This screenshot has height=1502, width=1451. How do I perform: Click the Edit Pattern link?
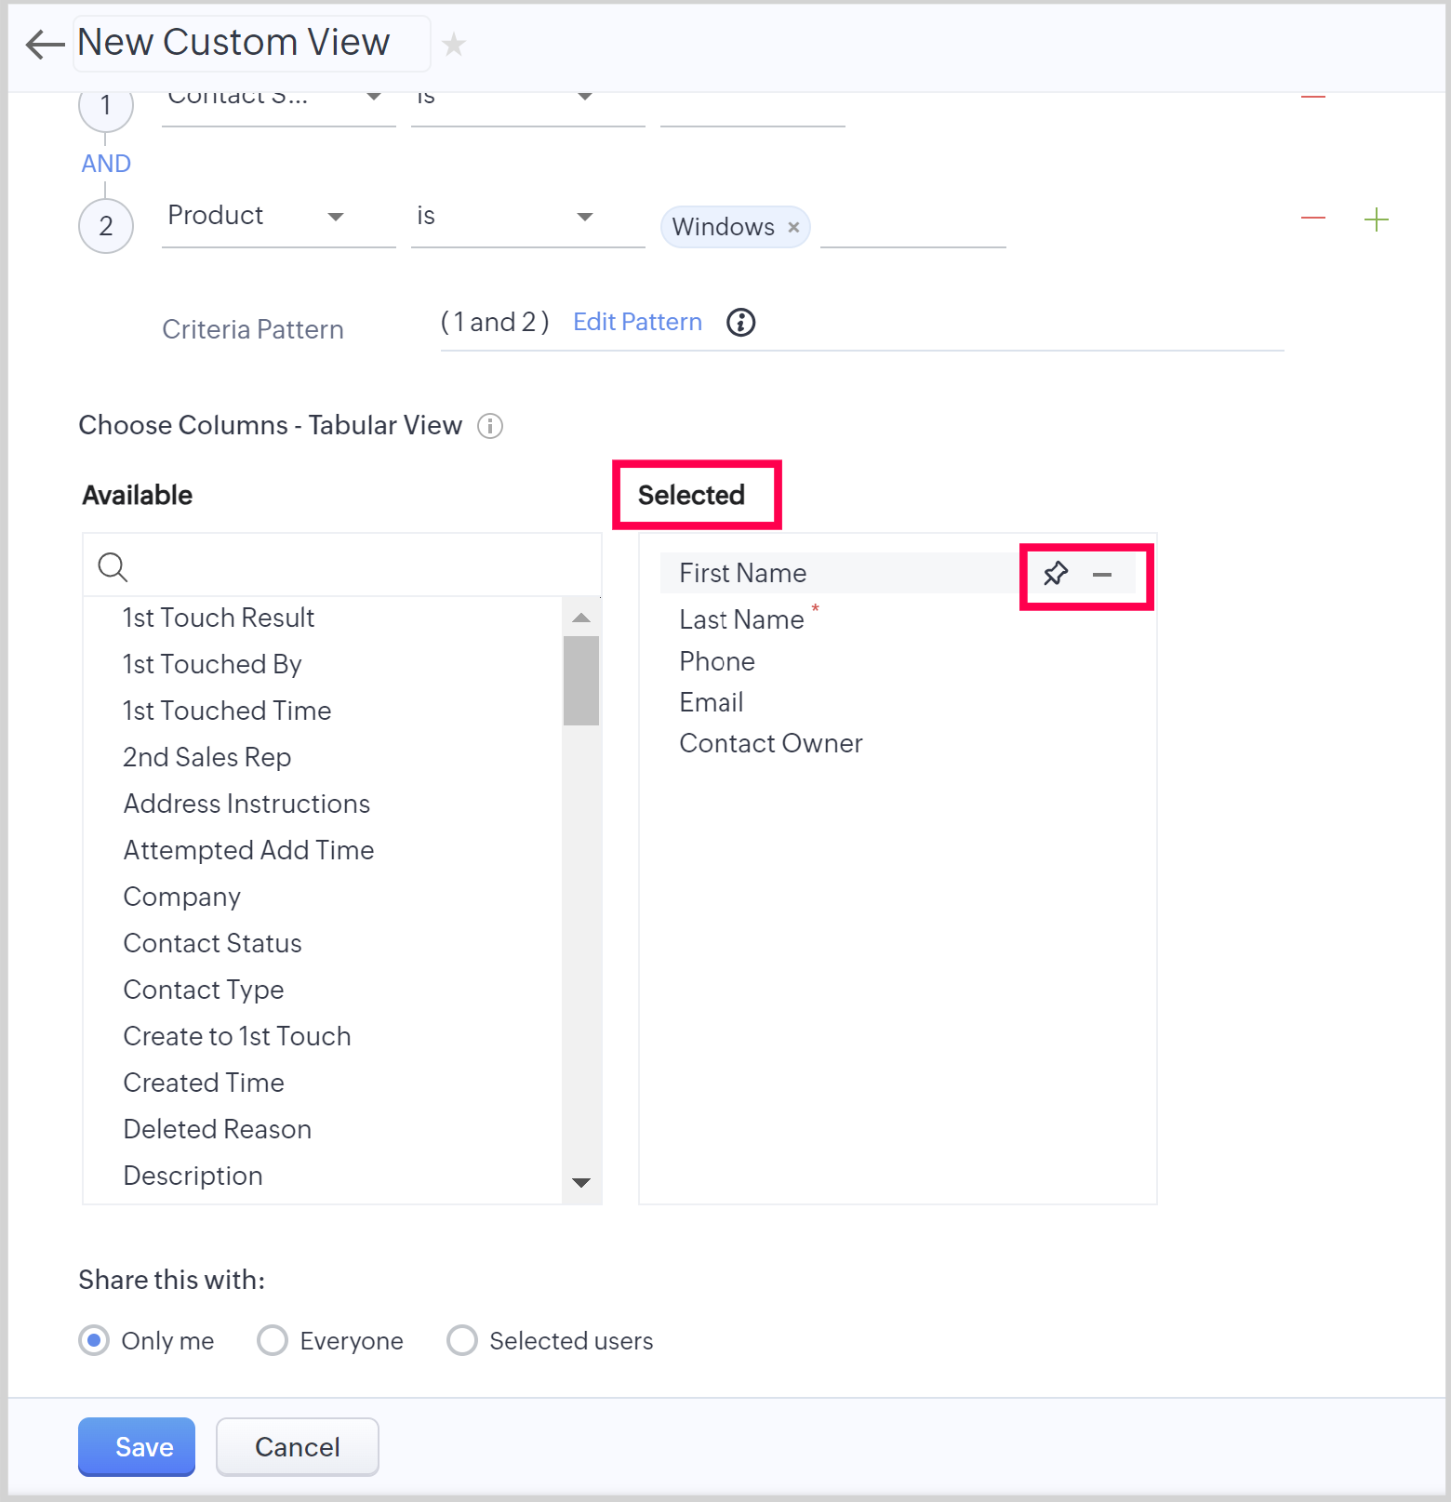(637, 323)
